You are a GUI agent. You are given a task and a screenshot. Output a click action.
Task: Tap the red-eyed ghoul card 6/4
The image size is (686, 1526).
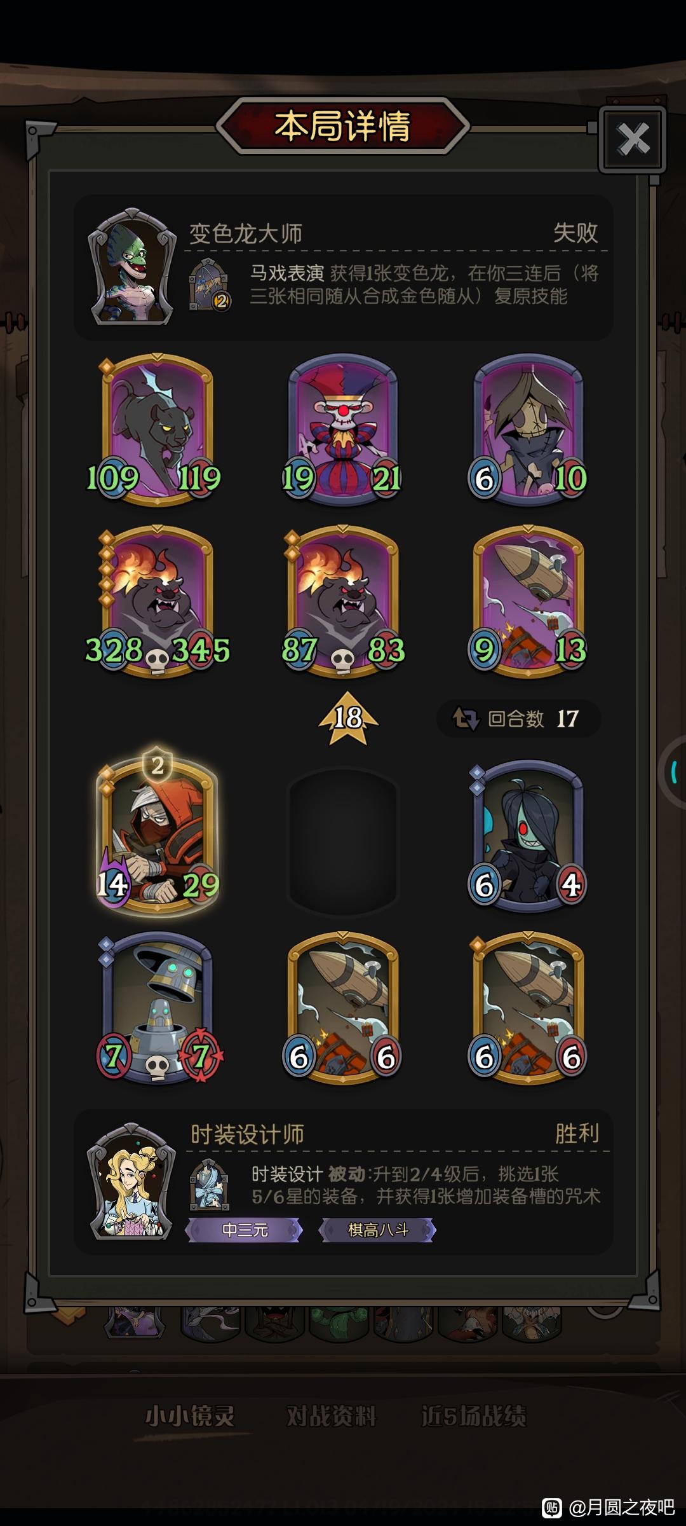coord(528,837)
